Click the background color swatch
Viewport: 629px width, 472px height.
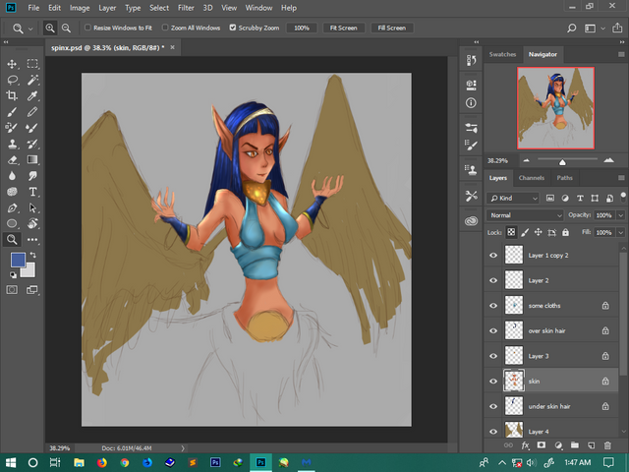coord(30,272)
